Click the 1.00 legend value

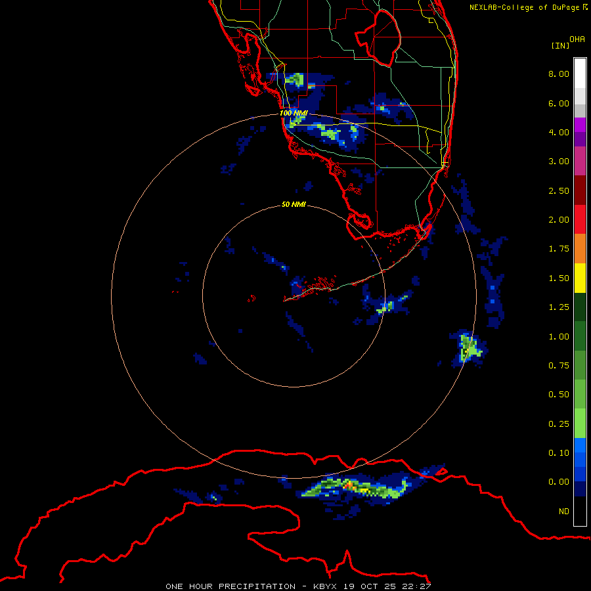coord(559,337)
